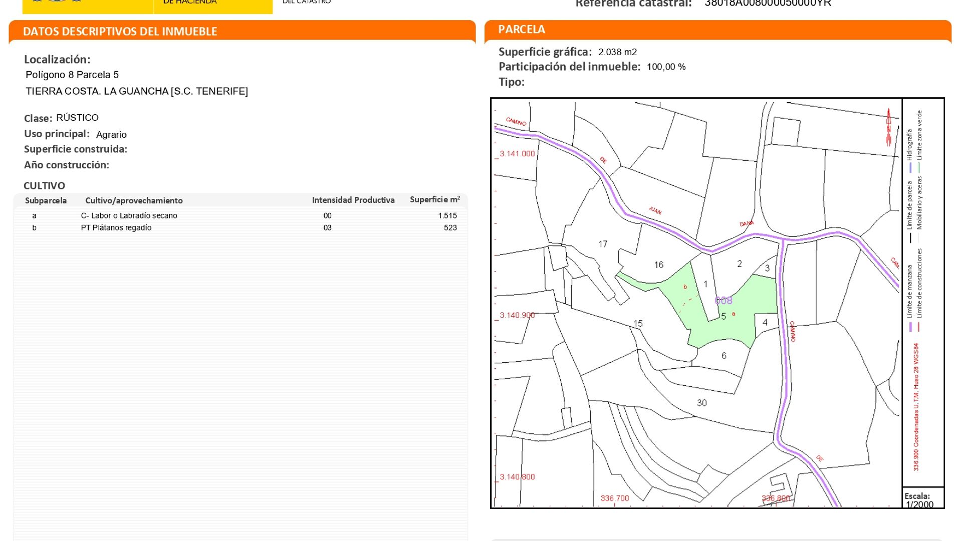Click the Límite de parcela black legend line
The image size is (962, 541).
pyautogui.click(x=910, y=238)
